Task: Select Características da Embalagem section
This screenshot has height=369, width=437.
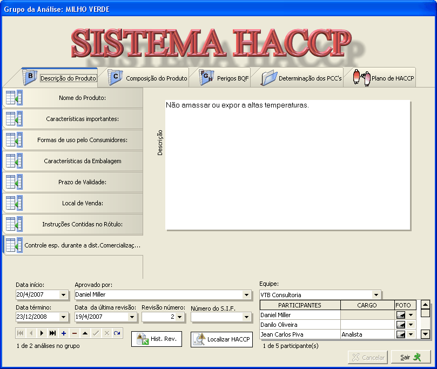Action: click(x=73, y=161)
